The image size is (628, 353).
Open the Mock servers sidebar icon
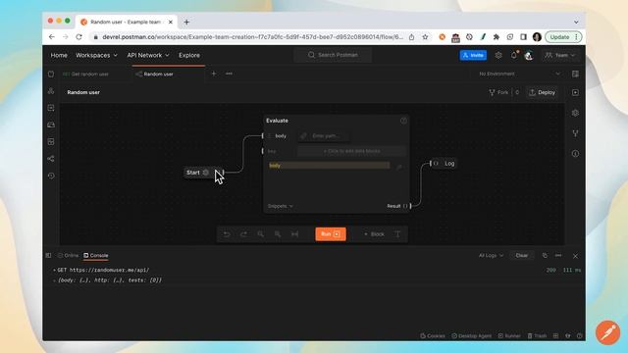click(x=51, y=125)
